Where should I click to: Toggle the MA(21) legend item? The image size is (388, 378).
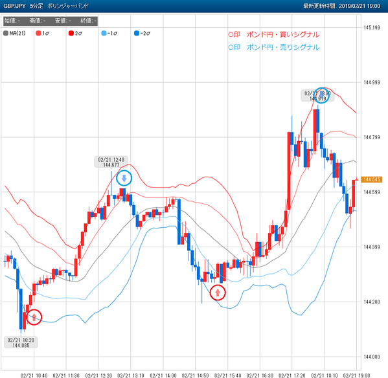pos(14,33)
